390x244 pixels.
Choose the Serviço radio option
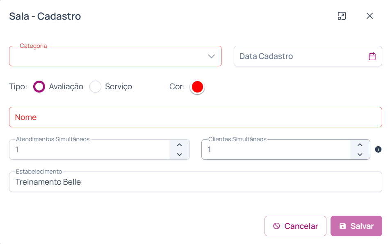96,87
